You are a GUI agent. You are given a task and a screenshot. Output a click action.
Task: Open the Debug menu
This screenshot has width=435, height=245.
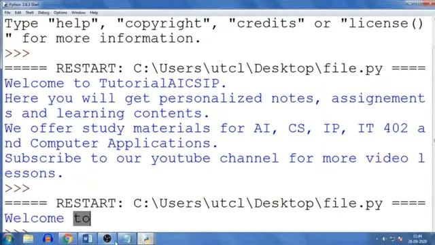43,13
